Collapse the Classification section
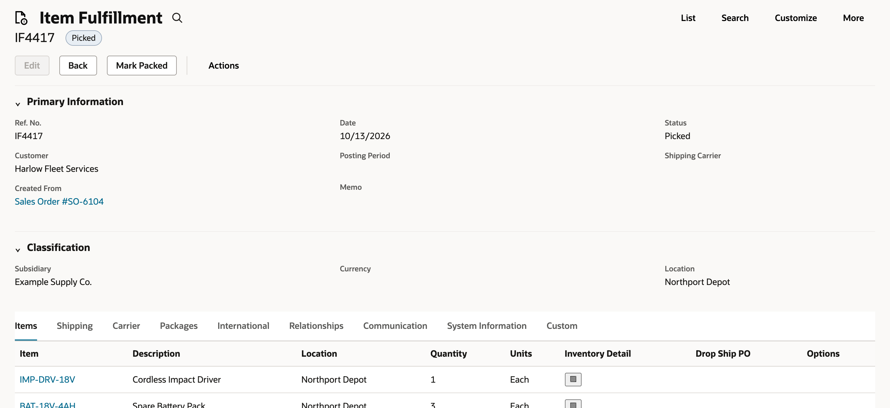Viewport: 890px width, 408px height. (18, 250)
